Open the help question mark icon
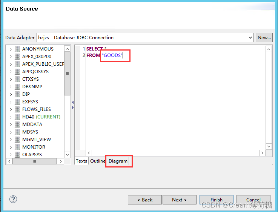278x212 pixels. (13, 199)
